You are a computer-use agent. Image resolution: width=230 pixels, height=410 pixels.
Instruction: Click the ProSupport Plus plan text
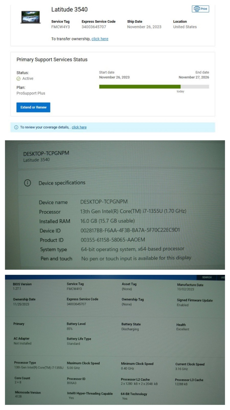[x=31, y=93]
